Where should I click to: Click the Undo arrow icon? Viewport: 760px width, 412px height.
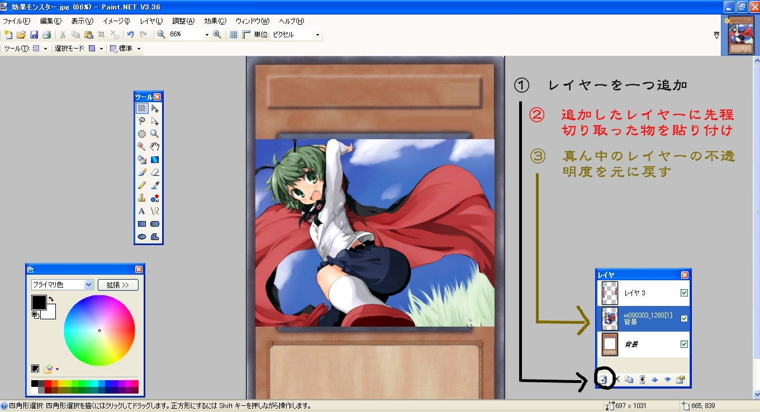click(x=130, y=35)
